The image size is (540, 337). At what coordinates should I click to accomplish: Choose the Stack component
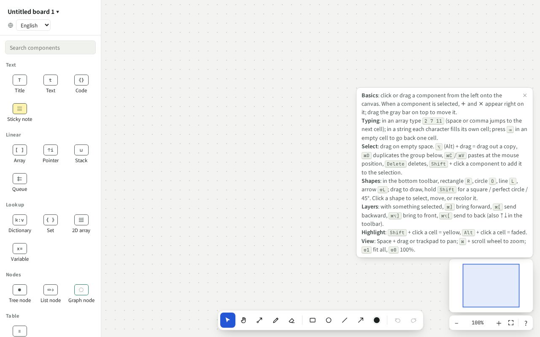(81, 154)
